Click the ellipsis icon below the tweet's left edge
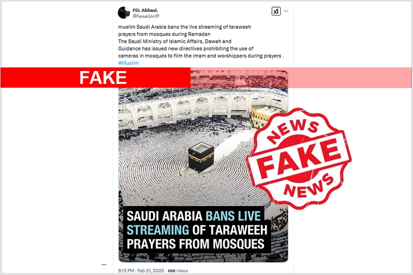 tap(104, 265)
